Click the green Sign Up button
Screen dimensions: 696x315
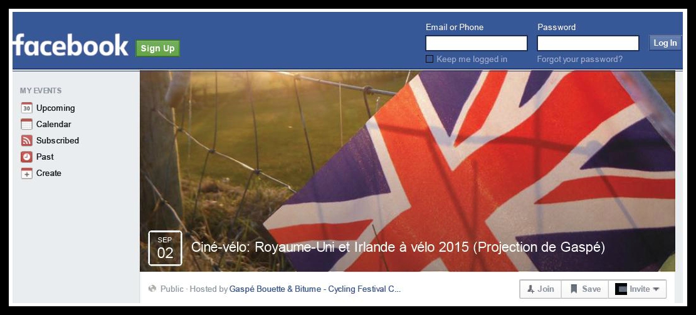157,48
